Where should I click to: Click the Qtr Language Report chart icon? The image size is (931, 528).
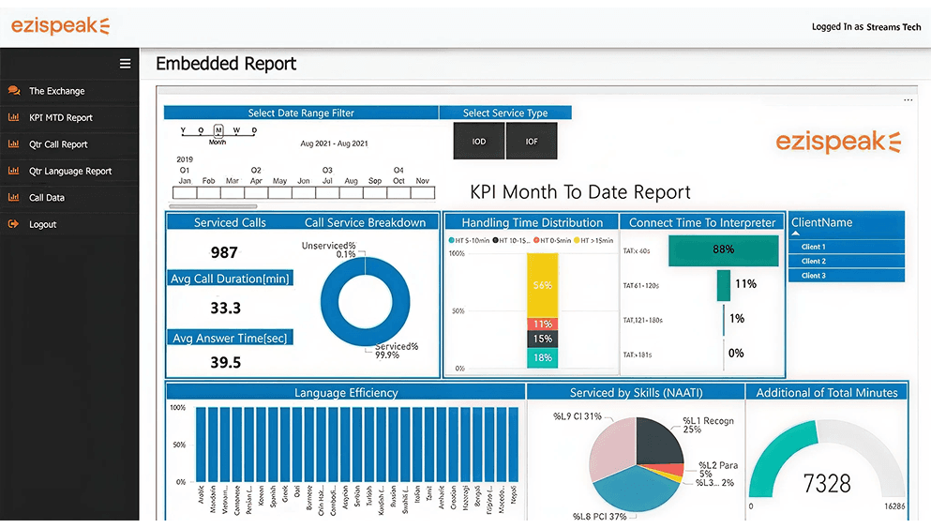pyautogui.click(x=13, y=172)
